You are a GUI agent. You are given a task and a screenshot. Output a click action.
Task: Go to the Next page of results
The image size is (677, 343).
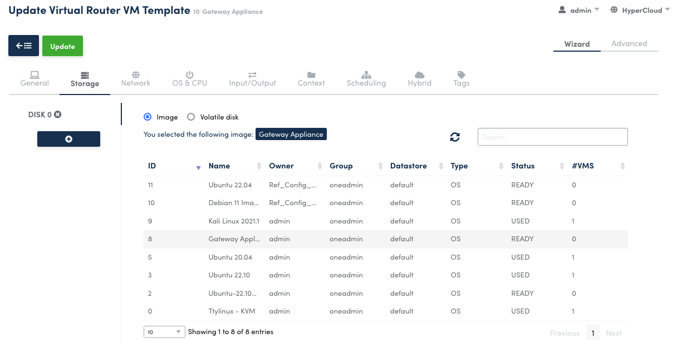614,333
